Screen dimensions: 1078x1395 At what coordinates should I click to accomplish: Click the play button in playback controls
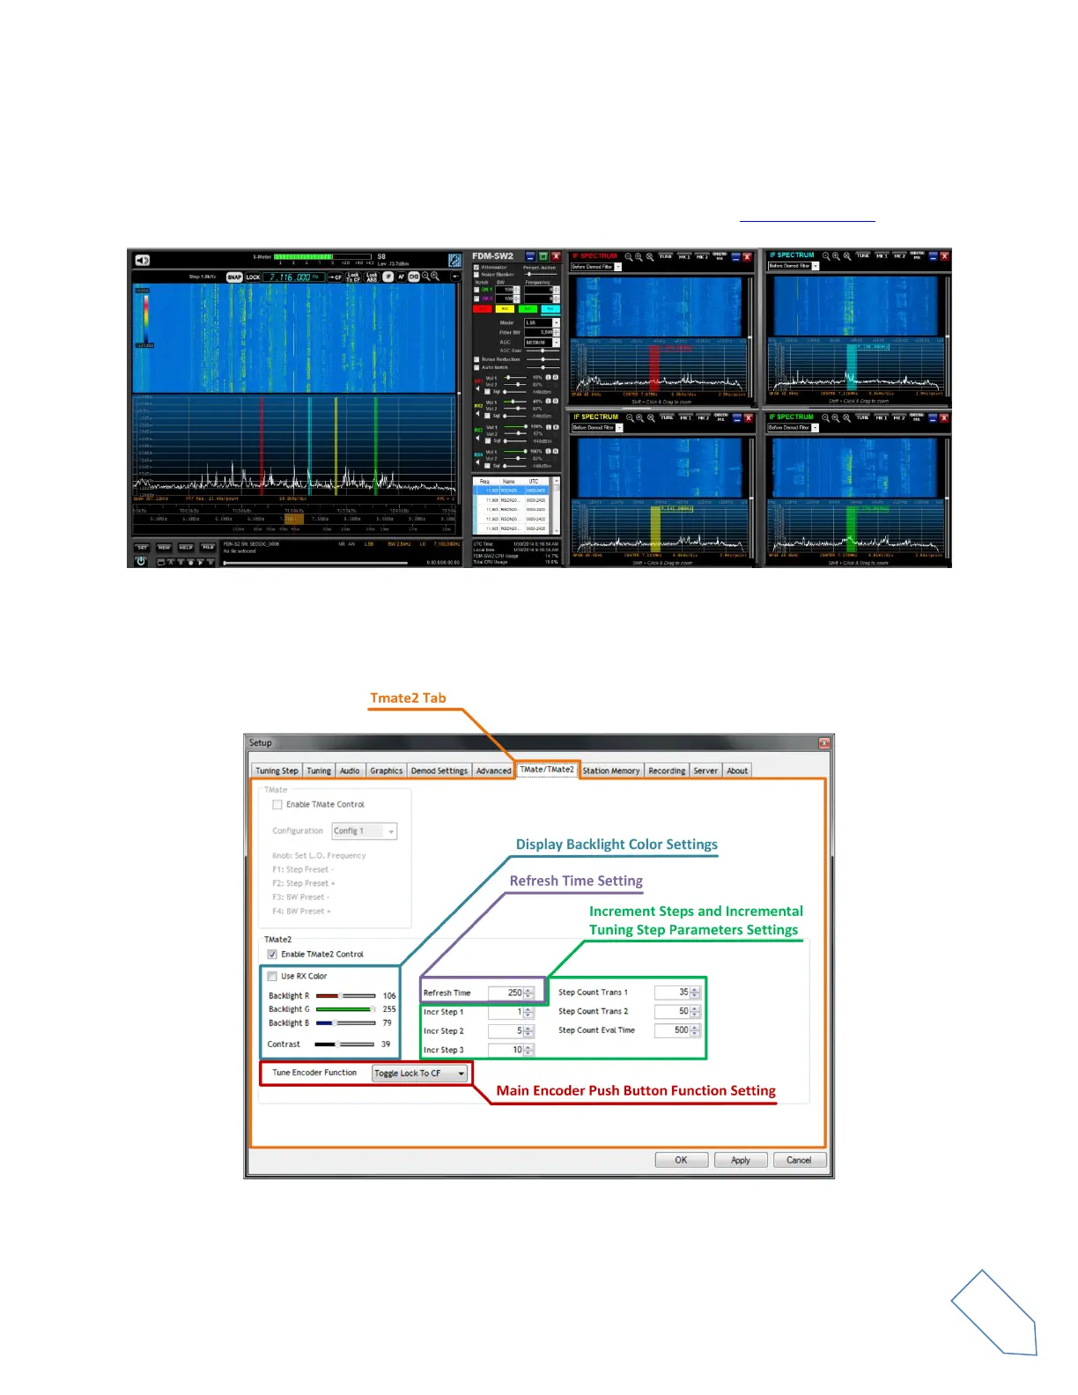[x=201, y=562]
